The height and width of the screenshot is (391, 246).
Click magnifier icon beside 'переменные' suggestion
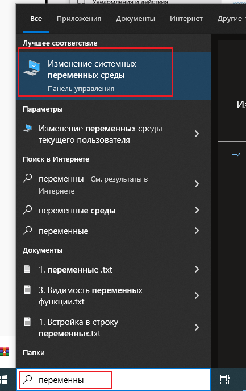(27, 231)
